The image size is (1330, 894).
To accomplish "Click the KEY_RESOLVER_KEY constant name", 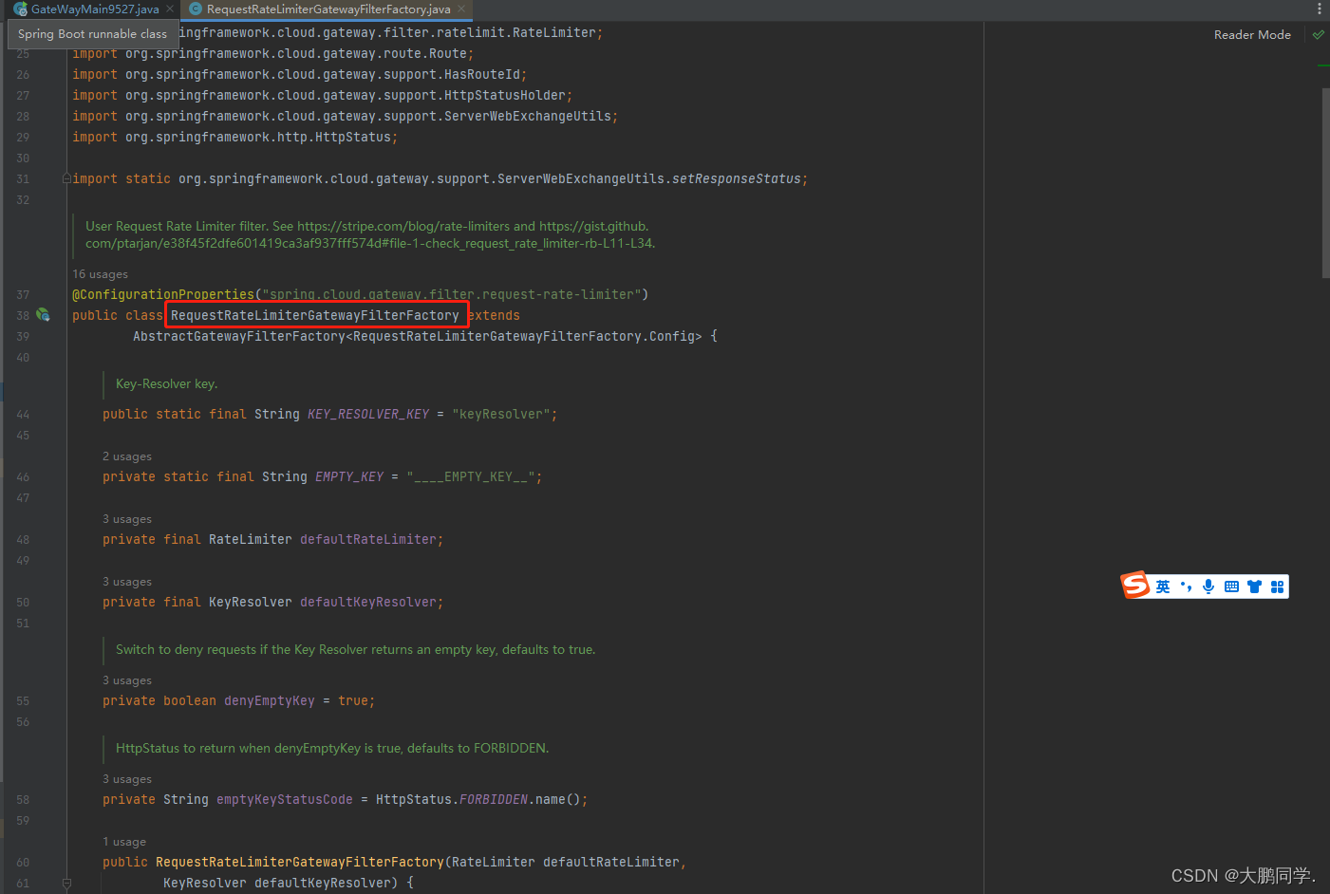I will click(x=368, y=414).
